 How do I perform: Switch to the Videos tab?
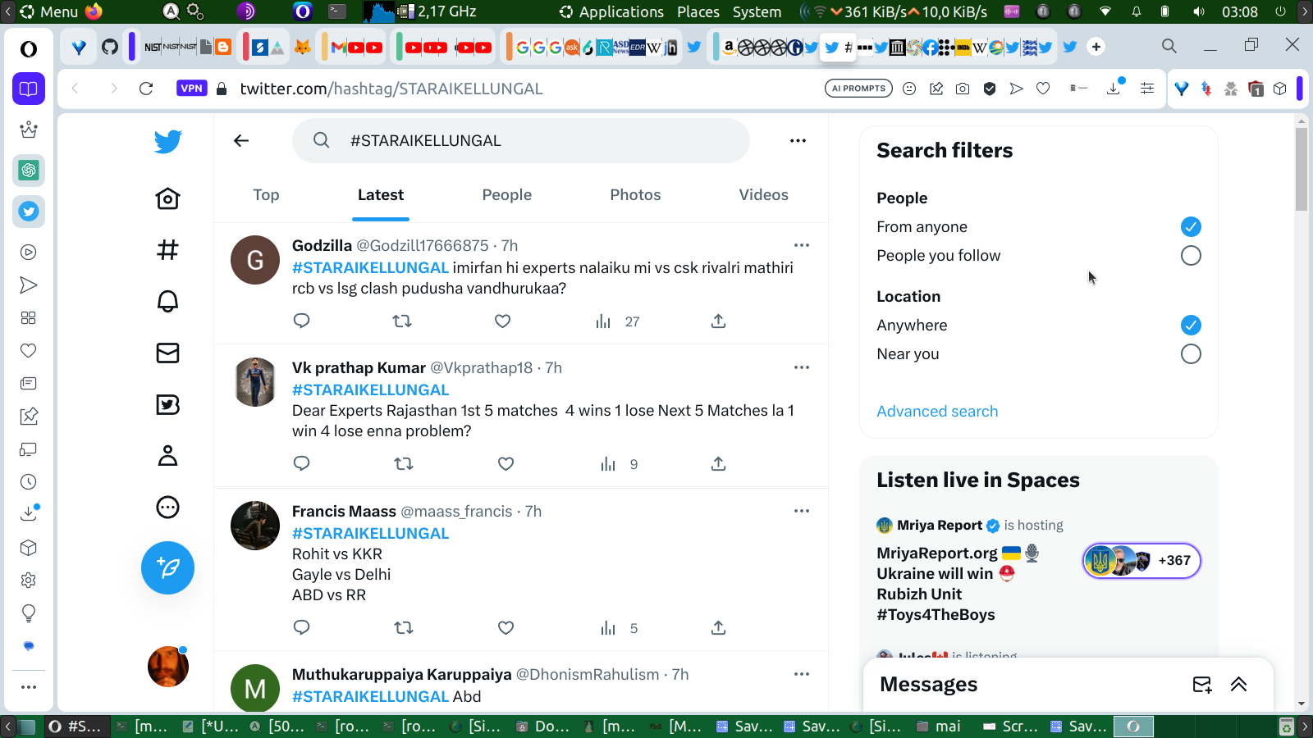tap(763, 195)
